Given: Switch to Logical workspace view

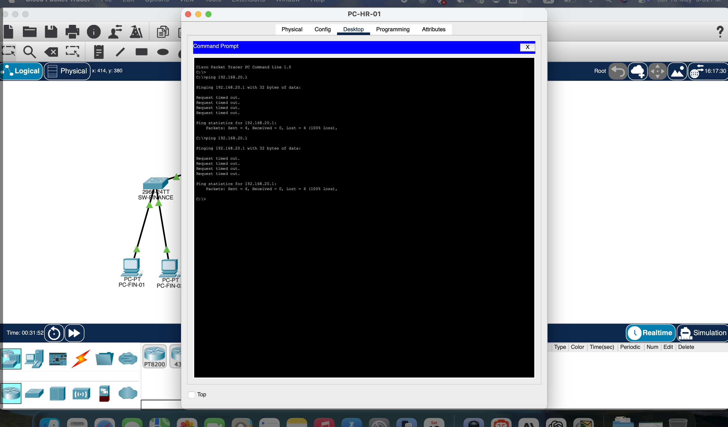Looking at the screenshot, I should (22, 71).
